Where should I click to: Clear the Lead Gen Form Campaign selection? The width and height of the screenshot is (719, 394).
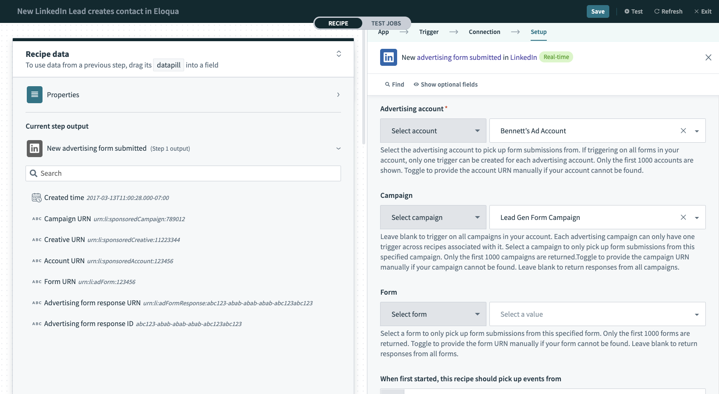click(x=683, y=217)
